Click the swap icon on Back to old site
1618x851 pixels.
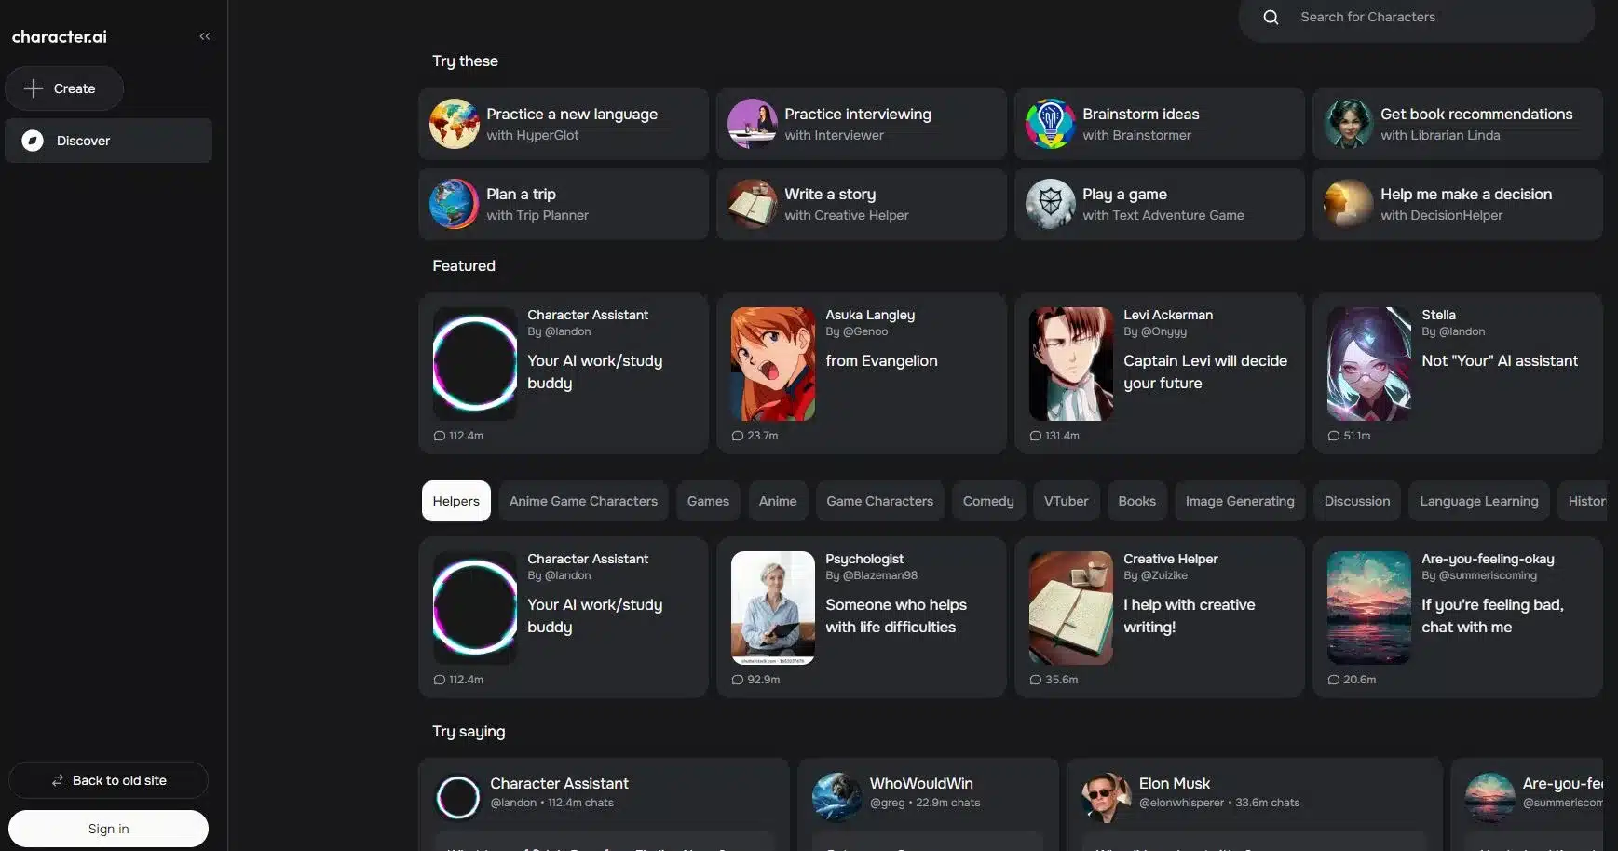click(x=58, y=780)
